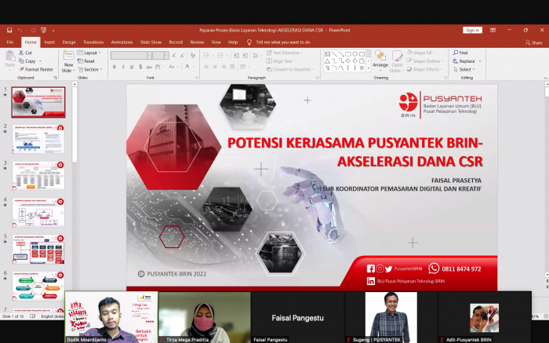Toggle Strikethrough formatting

point(149,67)
